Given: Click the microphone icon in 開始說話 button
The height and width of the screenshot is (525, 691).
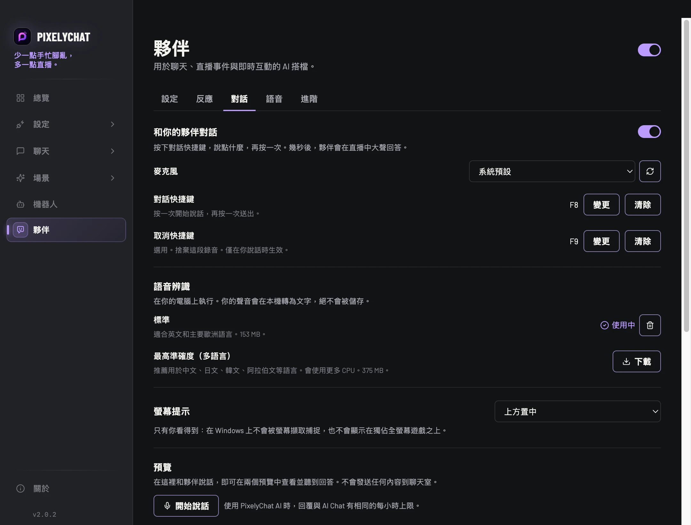Looking at the screenshot, I should tap(167, 506).
